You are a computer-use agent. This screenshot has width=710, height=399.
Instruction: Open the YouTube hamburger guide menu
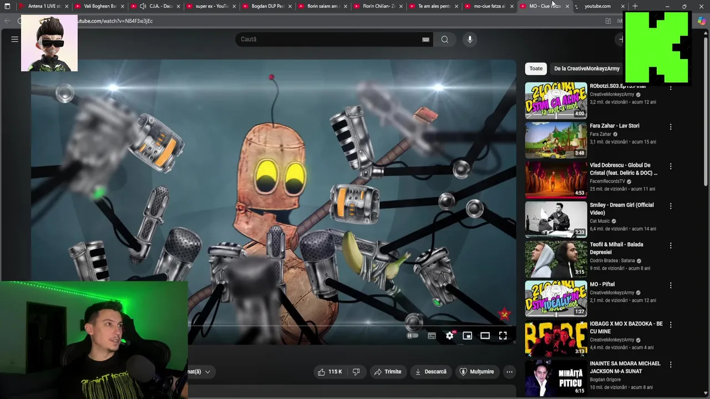pos(15,39)
